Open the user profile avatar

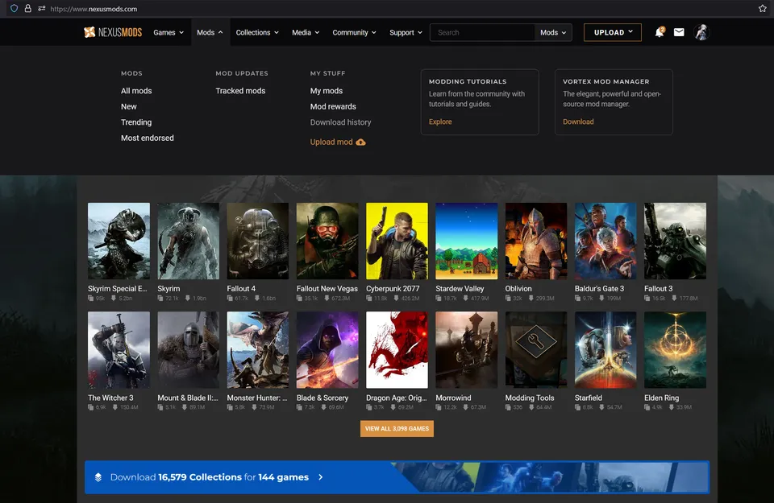[701, 32]
